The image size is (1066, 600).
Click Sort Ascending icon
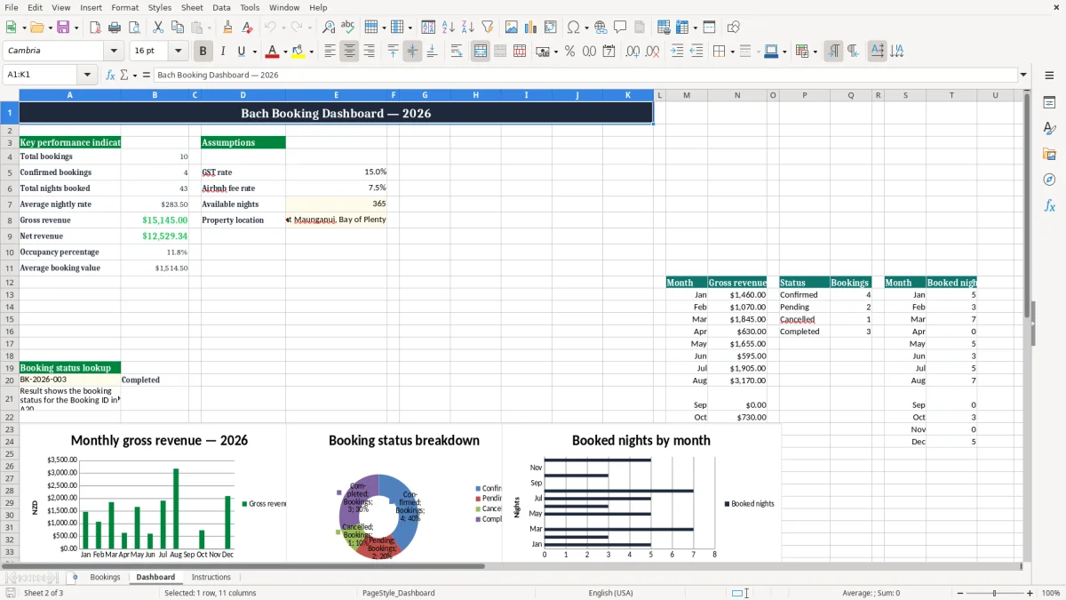point(448,28)
